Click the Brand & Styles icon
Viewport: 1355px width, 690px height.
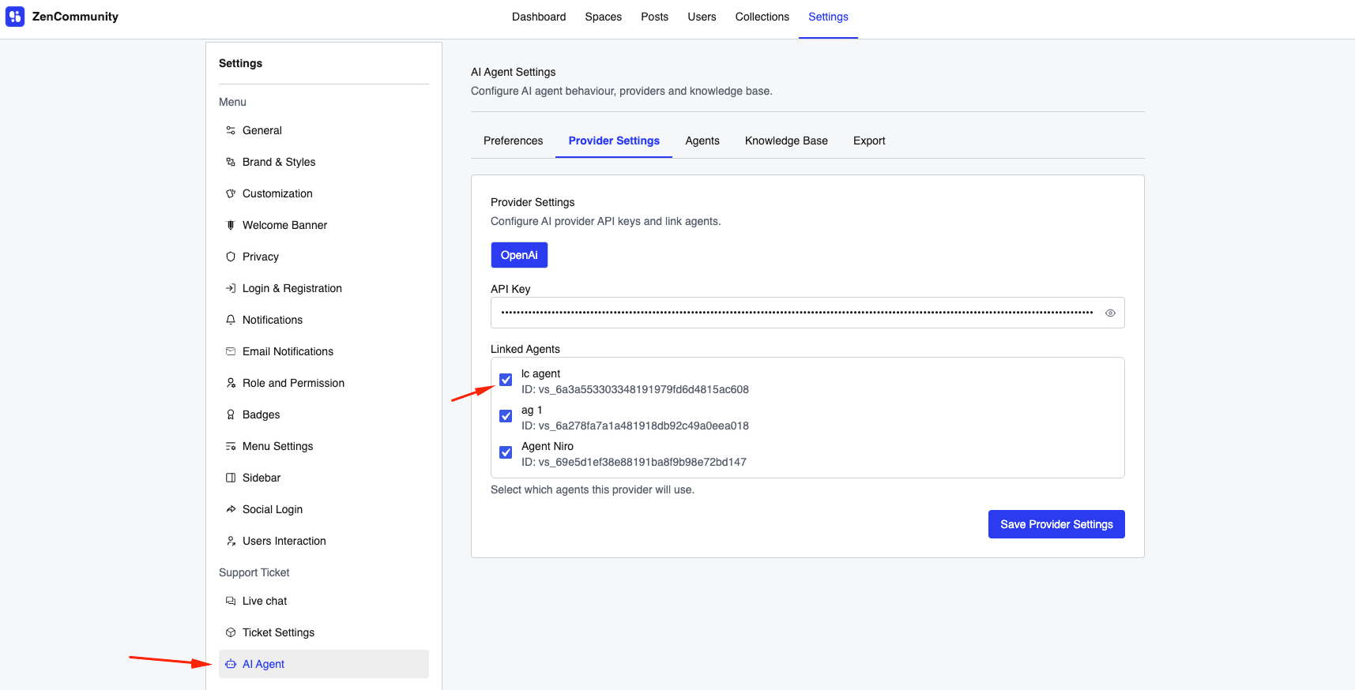[x=231, y=162]
